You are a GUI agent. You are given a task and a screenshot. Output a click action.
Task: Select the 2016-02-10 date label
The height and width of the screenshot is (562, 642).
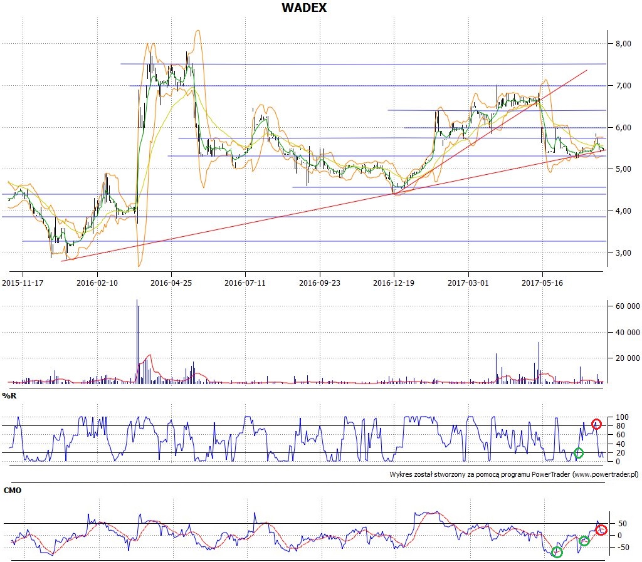97,283
